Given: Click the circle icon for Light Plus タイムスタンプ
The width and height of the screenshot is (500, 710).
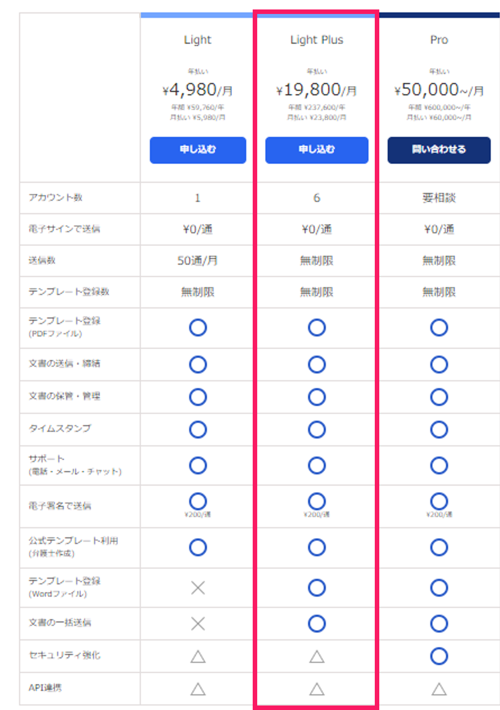Looking at the screenshot, I should 317,429.
